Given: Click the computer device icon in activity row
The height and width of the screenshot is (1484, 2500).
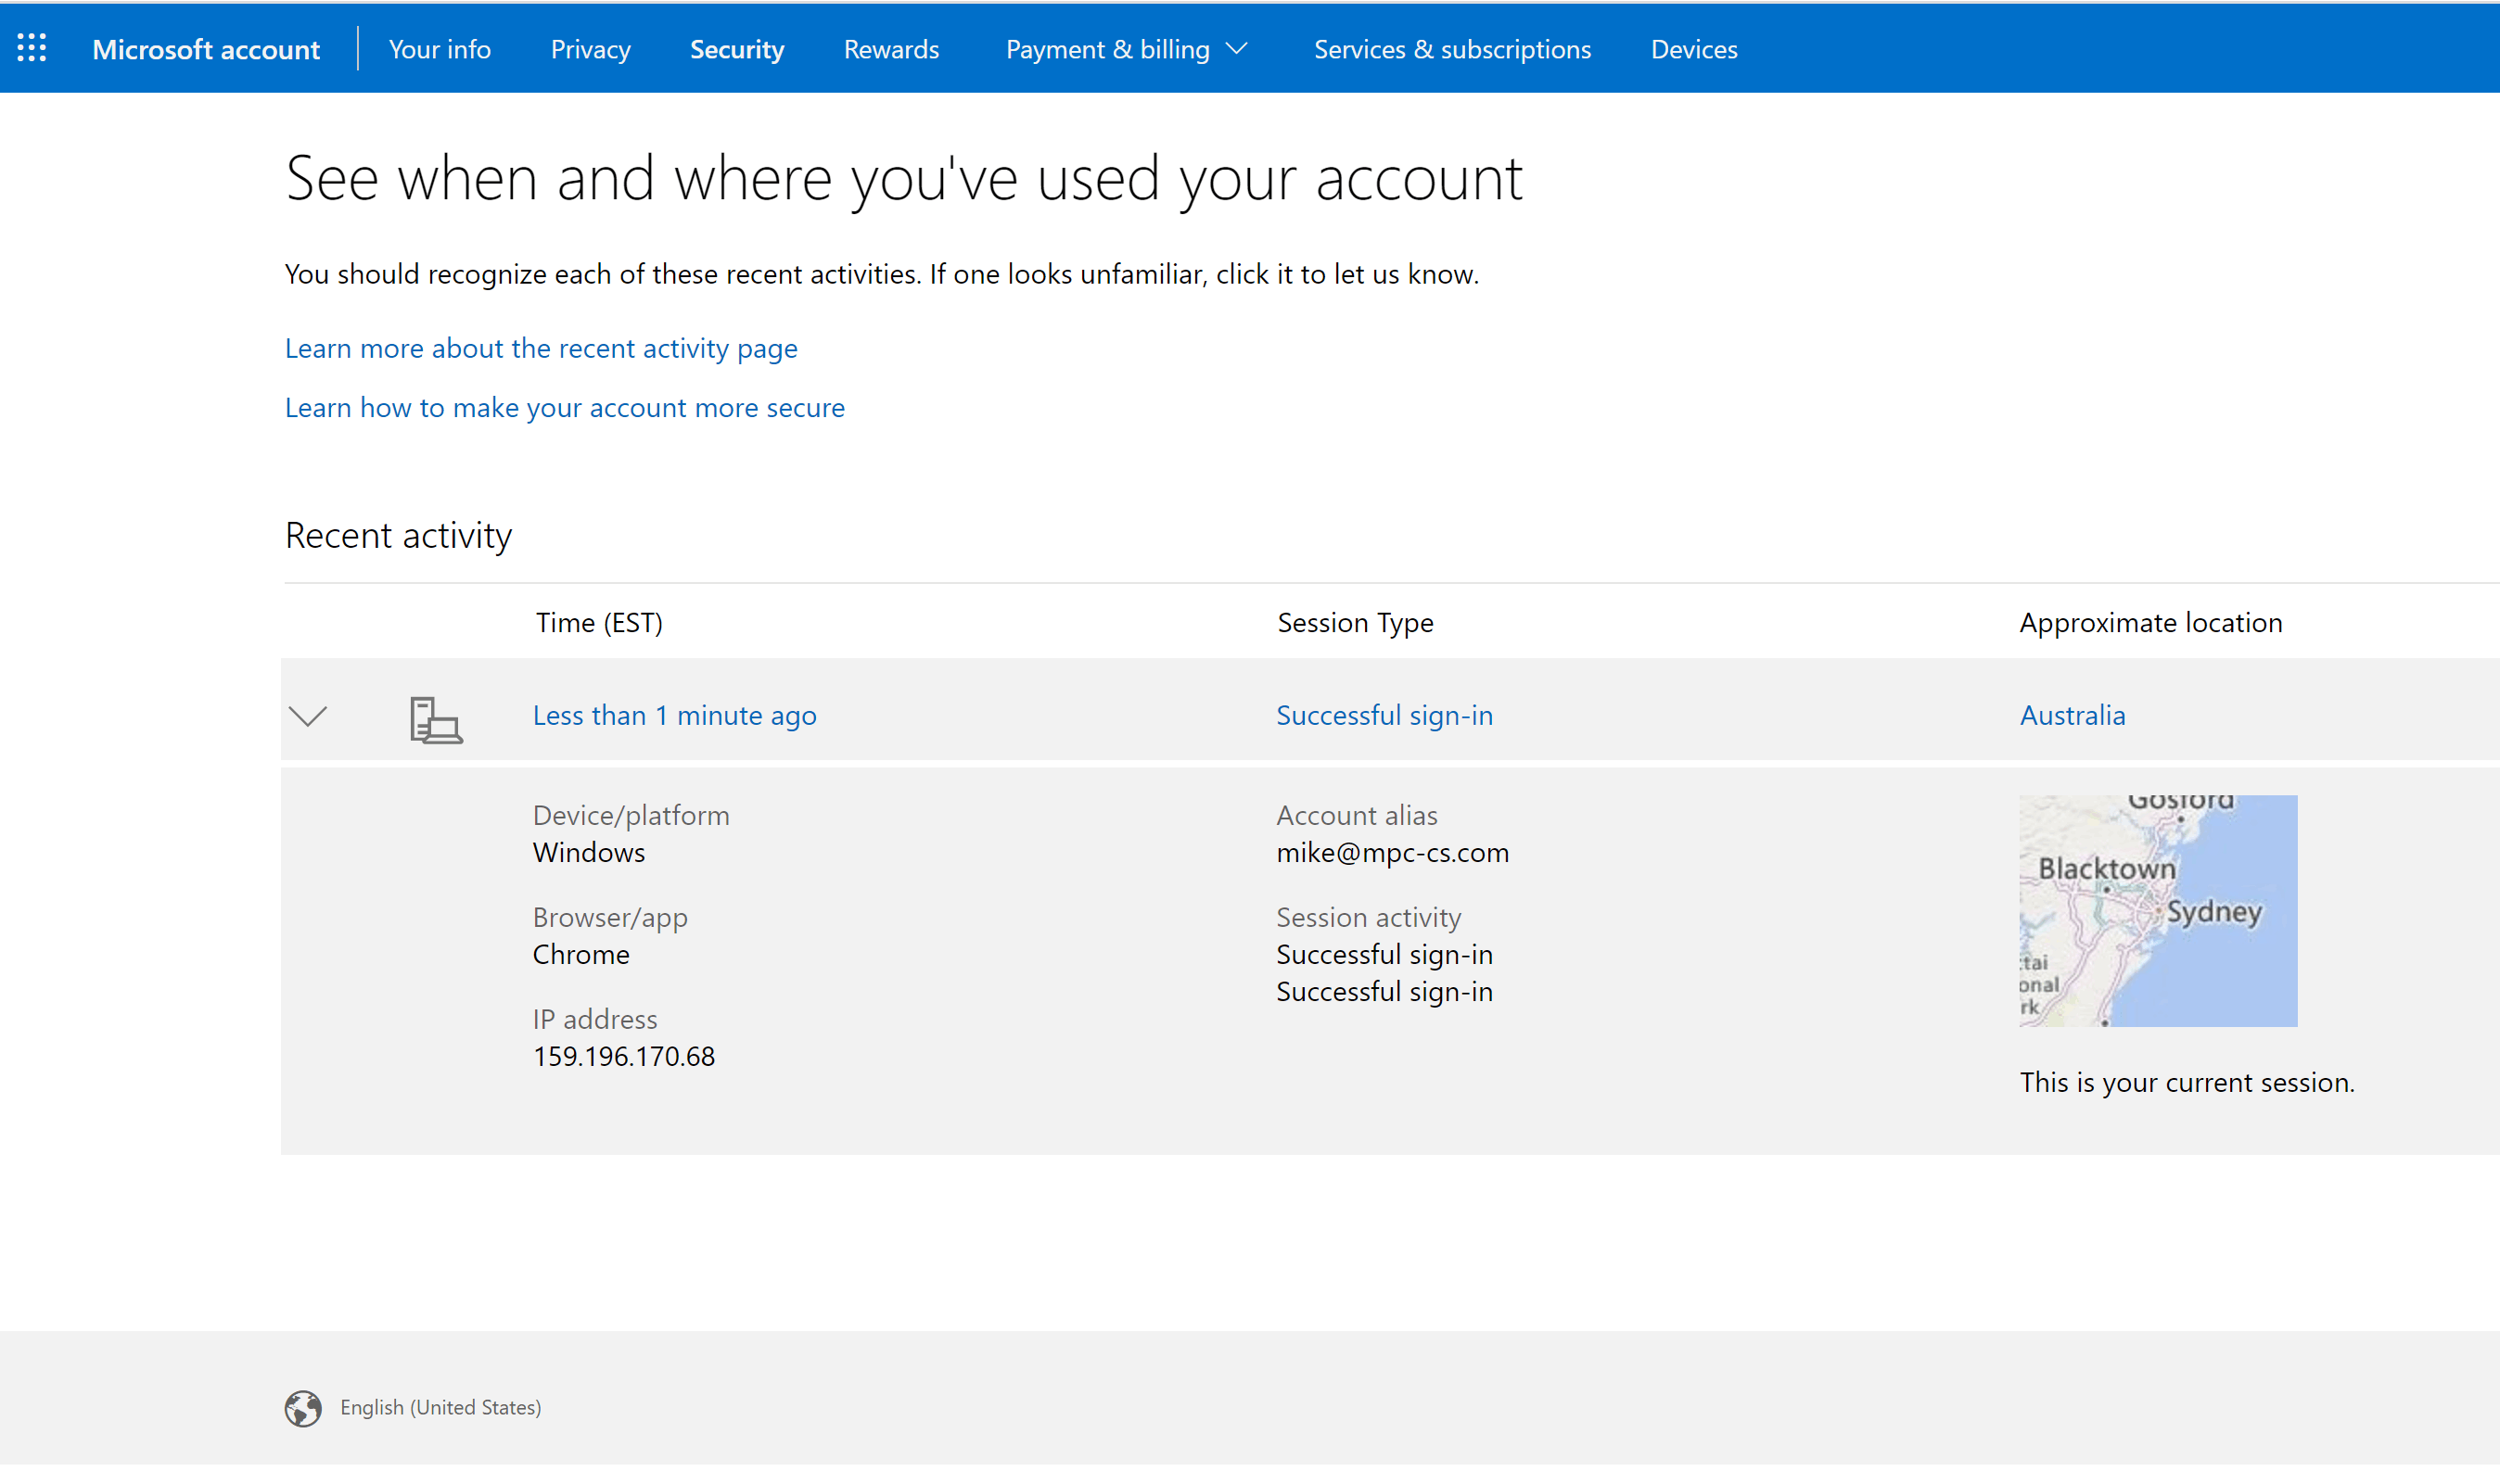Looking at the screenshot, I should tap(435, 720).
